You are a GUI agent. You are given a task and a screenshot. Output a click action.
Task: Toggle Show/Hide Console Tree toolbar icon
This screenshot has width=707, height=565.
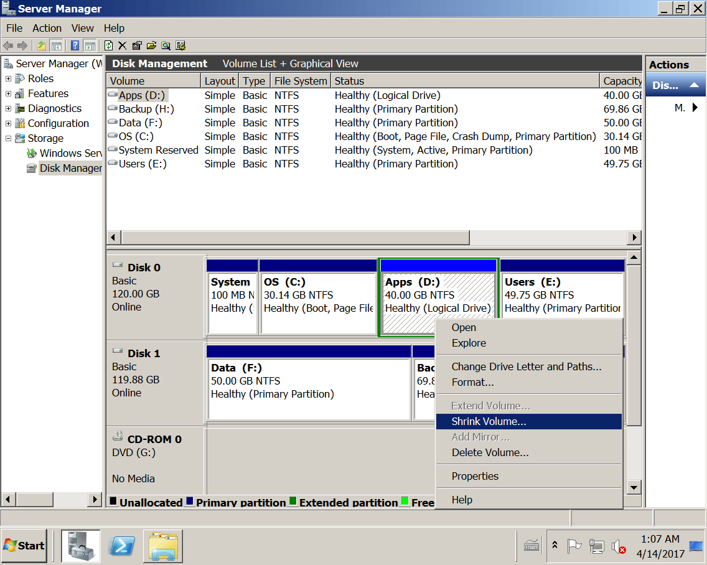57,45
